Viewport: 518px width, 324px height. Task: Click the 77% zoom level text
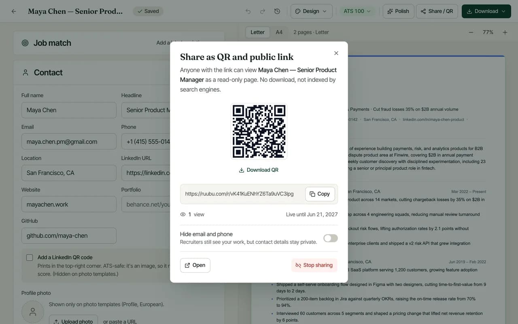[488, 32]
